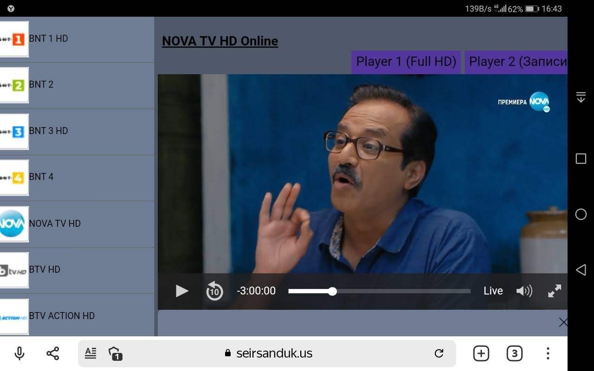Mute the player volume speaker icon
594x371 pixels.
(524, 291)
